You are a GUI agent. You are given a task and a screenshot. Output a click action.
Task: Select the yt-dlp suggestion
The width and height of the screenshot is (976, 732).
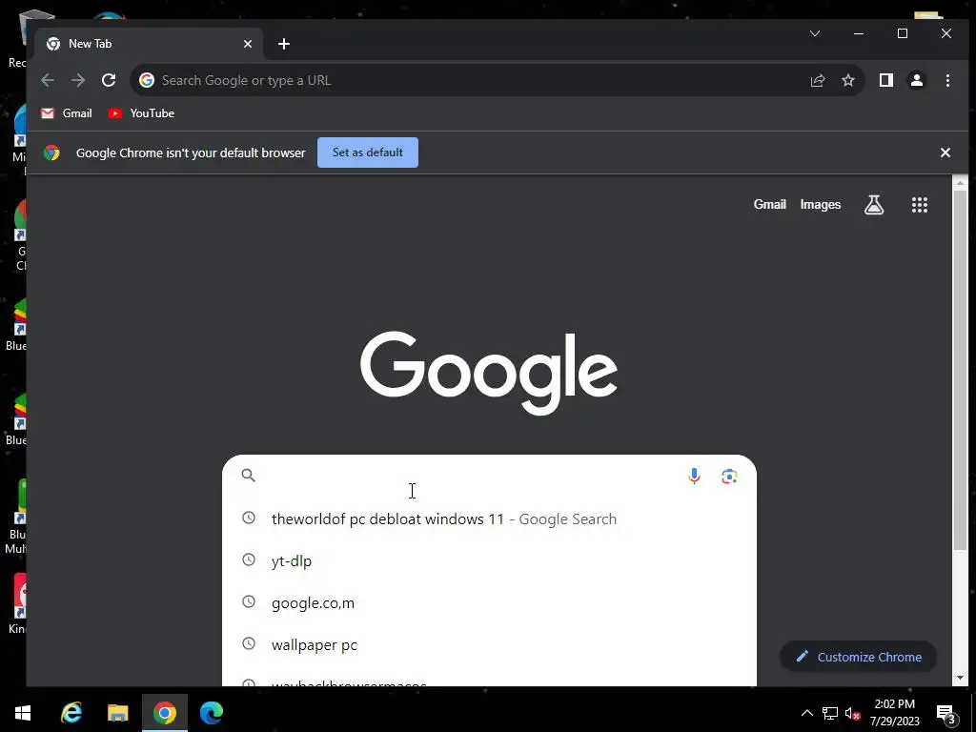(489, 560)
